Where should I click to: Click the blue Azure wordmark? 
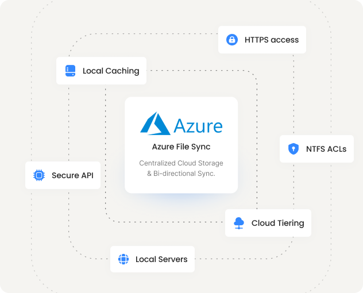tap(198, 126)
